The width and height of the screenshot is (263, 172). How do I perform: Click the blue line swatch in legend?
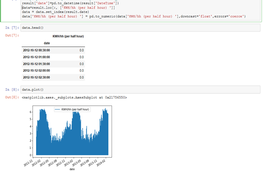tap(57, 109)
